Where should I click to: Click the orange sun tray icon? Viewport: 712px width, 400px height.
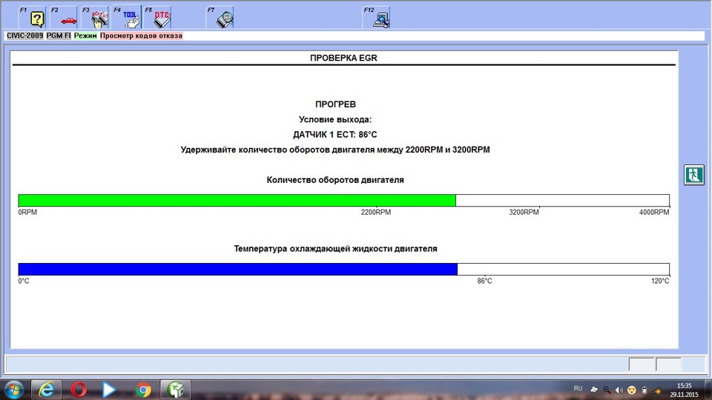[657, 390]
